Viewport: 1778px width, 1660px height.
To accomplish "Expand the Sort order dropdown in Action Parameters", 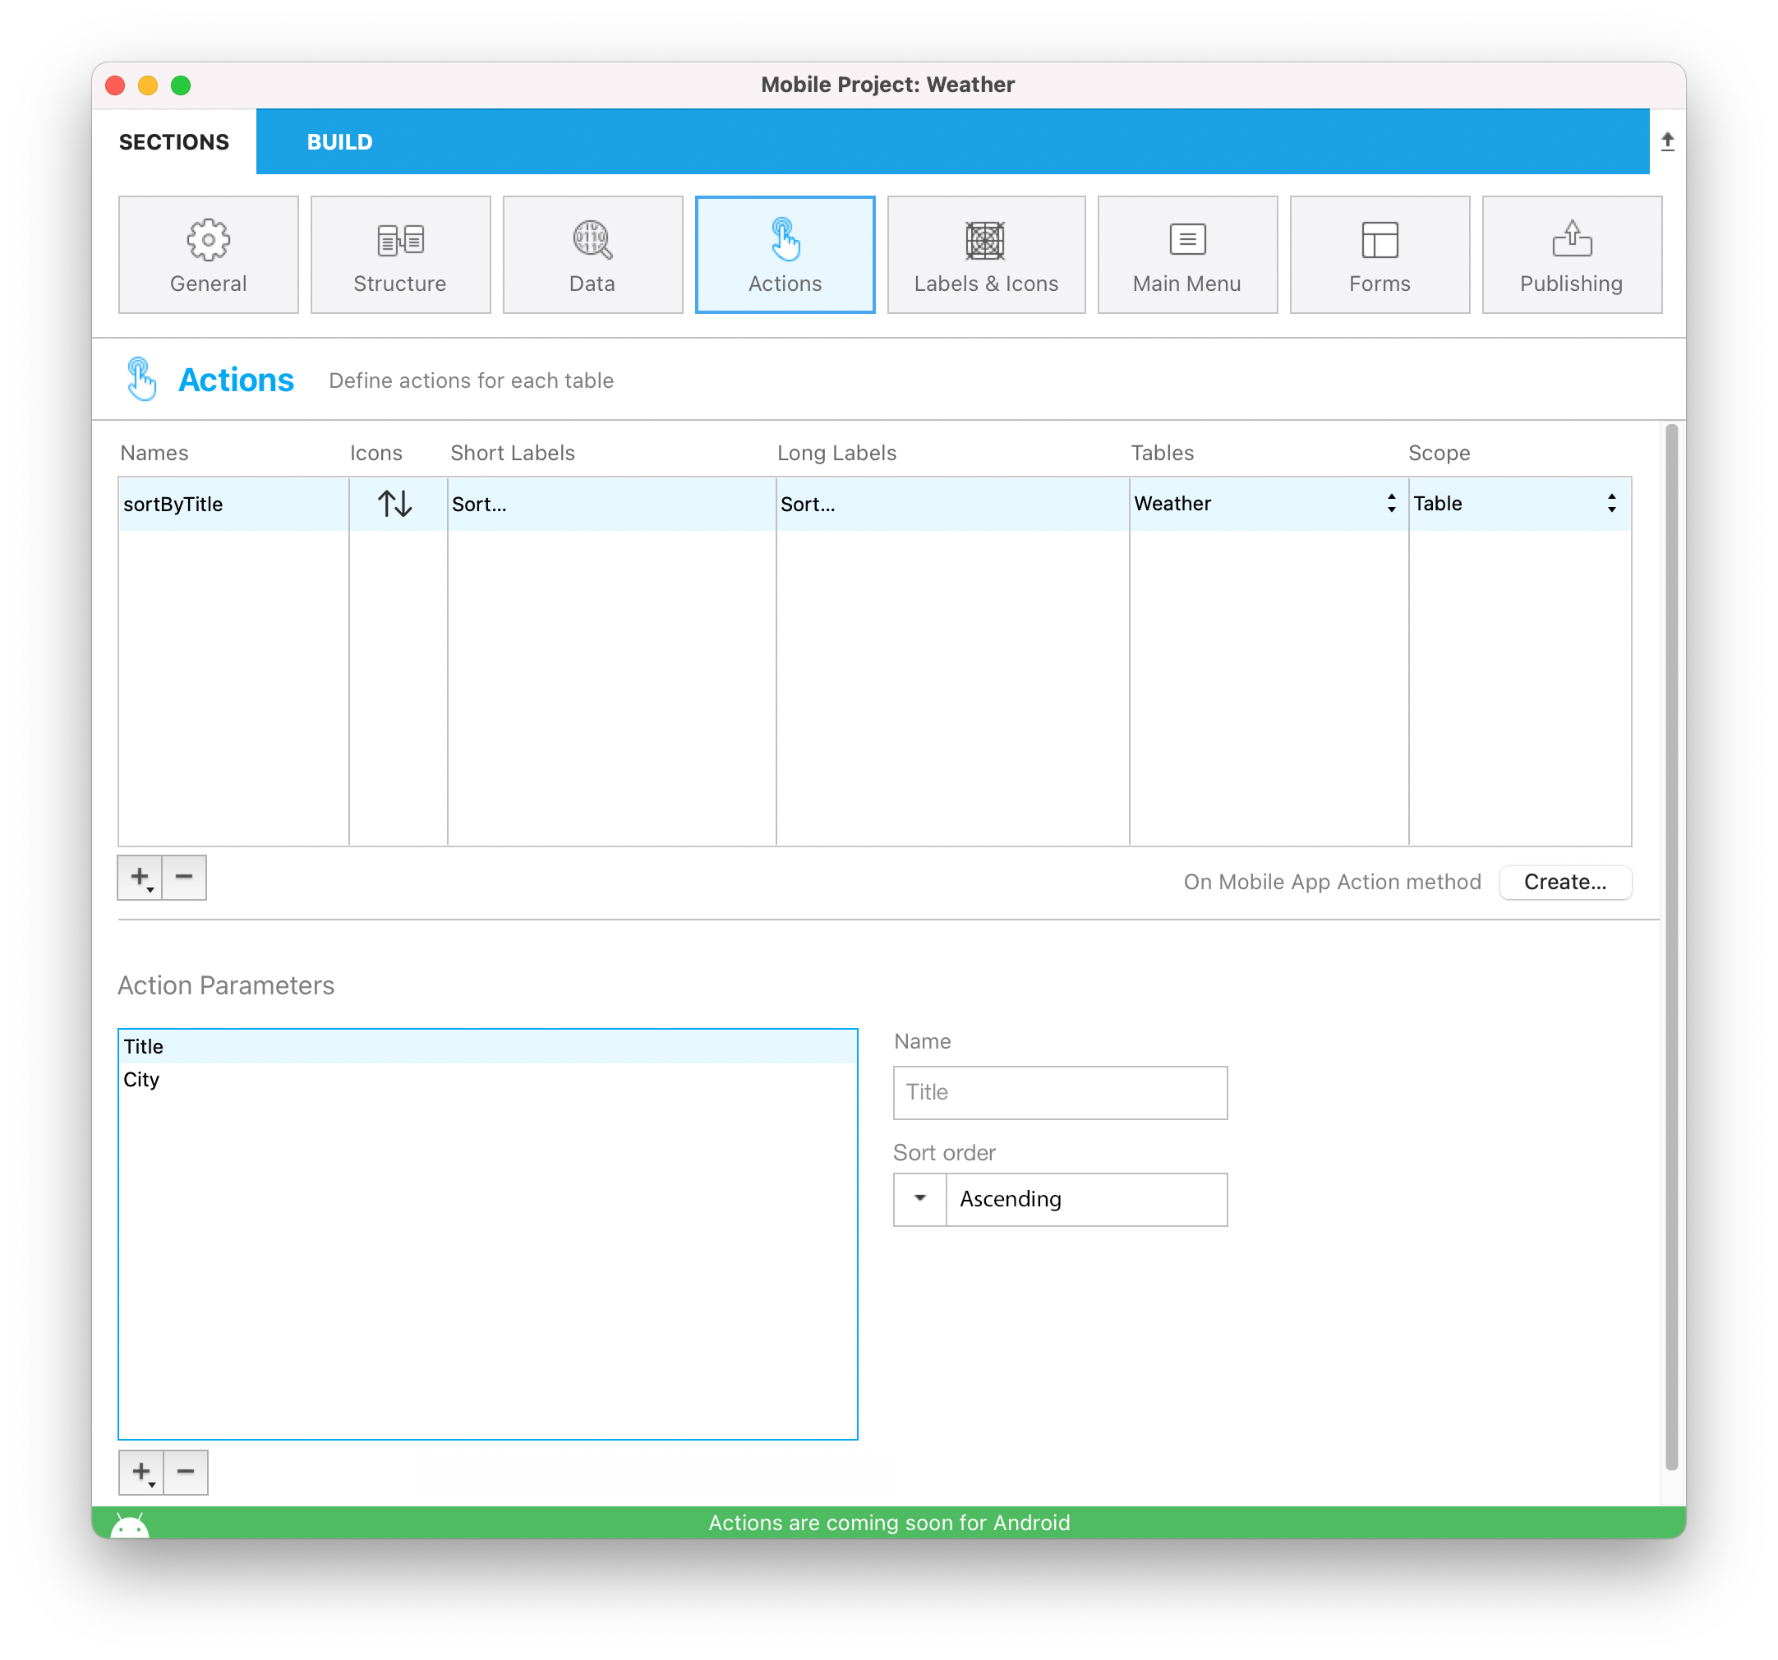I will 917,1198.
